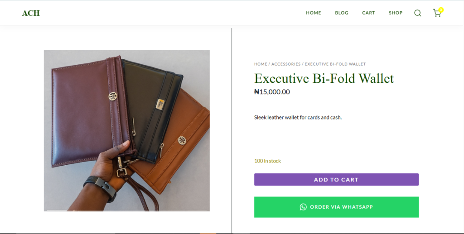
Task: Click the HOME breadcrumb link
Action: [261, 64]
